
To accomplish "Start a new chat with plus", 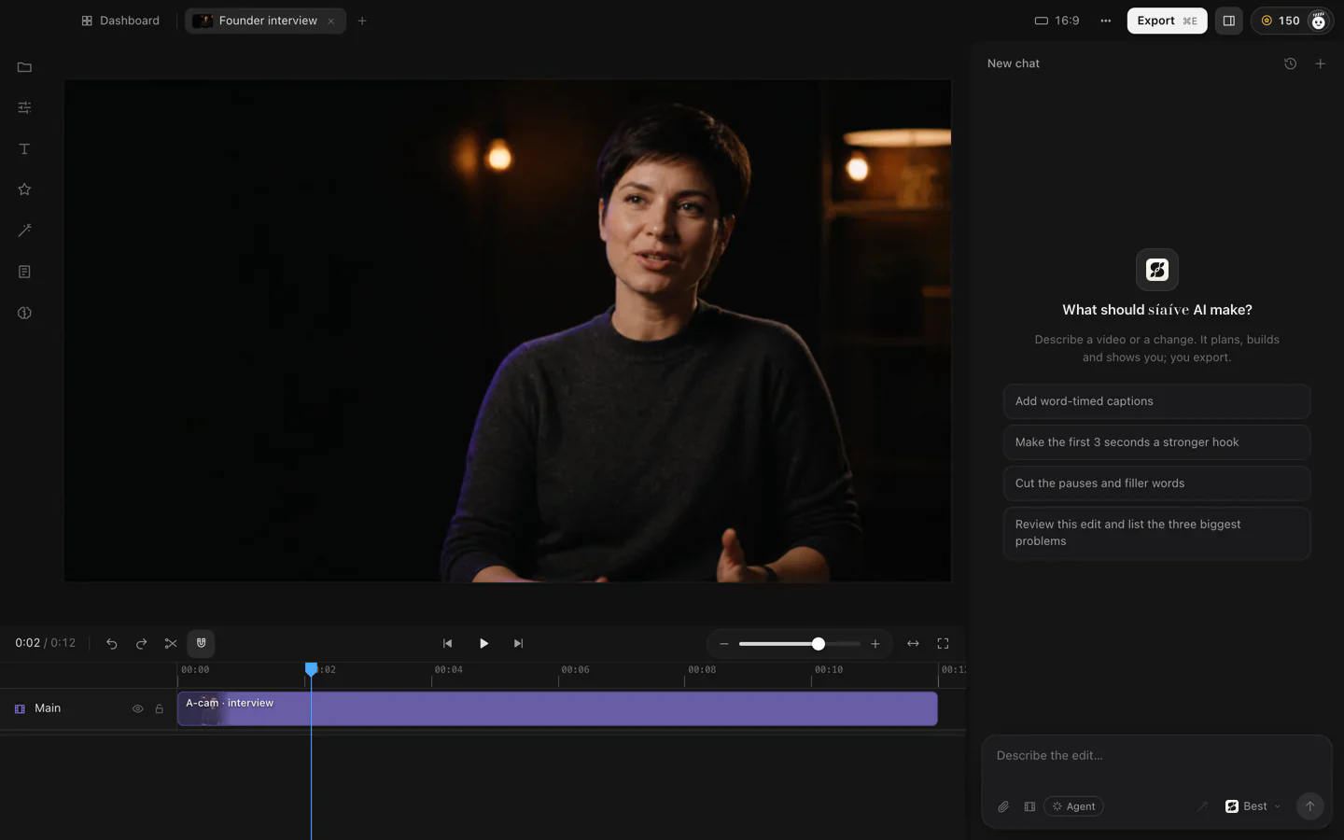I will click(1320, 63).
